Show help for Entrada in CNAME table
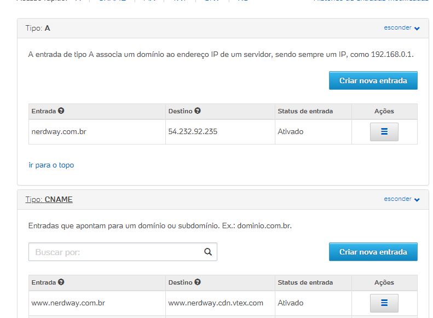Screen dimensions: 433x318 (61, 282)
